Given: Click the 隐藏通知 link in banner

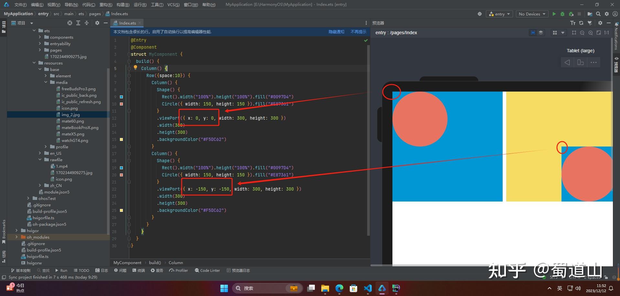Looking at the screenshot, I should coord(336,32).
